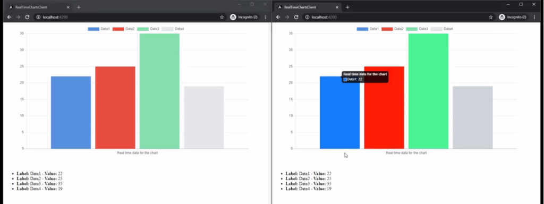
Task: Go back in right browser window
Action: [x=278, y=17]
